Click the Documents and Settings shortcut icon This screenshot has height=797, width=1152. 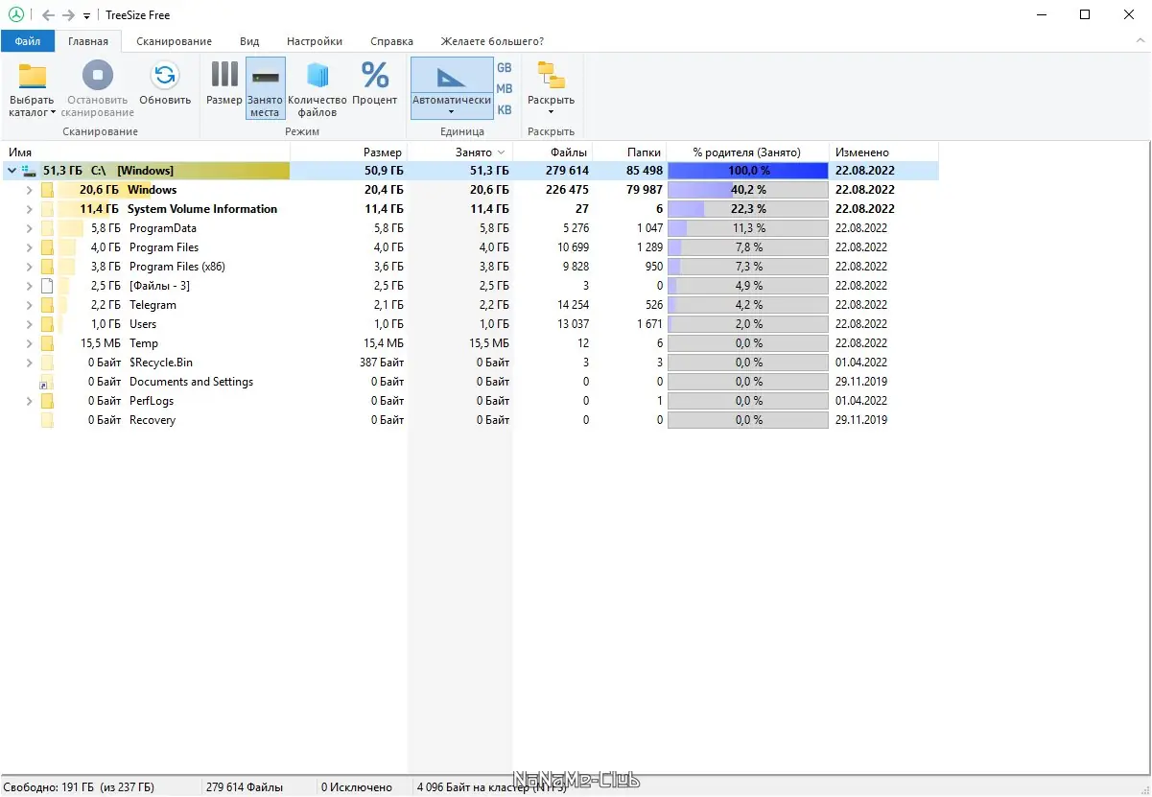[47, 382]
